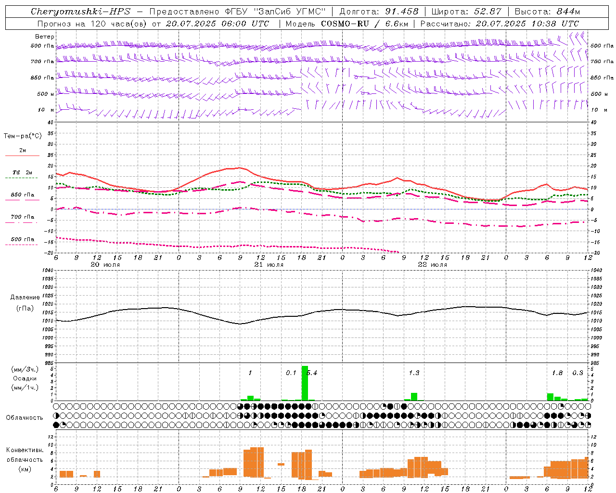Click the (мм/1ч.) precipitation unit label
The width and height of the screenshot is (616, 493).
25,388
